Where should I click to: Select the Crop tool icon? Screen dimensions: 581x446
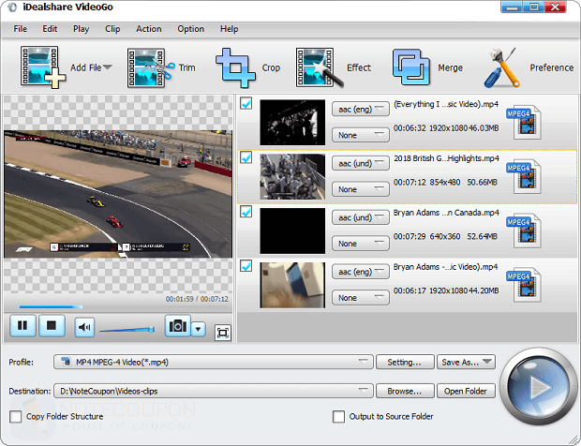point(235,67)
